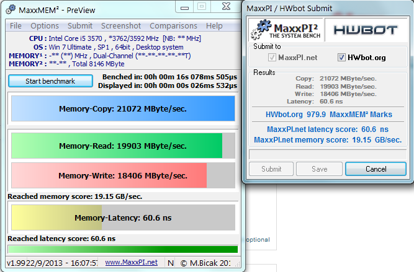Viewport: 414px width, 272px height.
Task: Click 'MaxxPI.net latency score: 60.6 ns'
Action: pos(328,129)
